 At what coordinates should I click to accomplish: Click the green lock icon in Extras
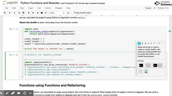[146, 71]
